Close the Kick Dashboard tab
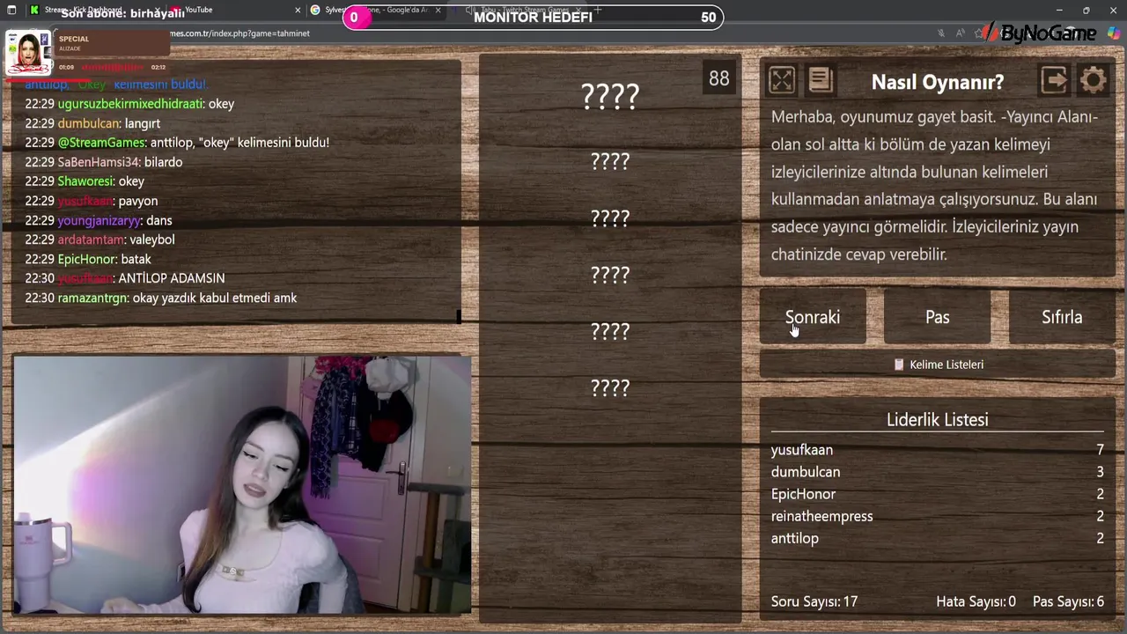 (x=158, y=10)
